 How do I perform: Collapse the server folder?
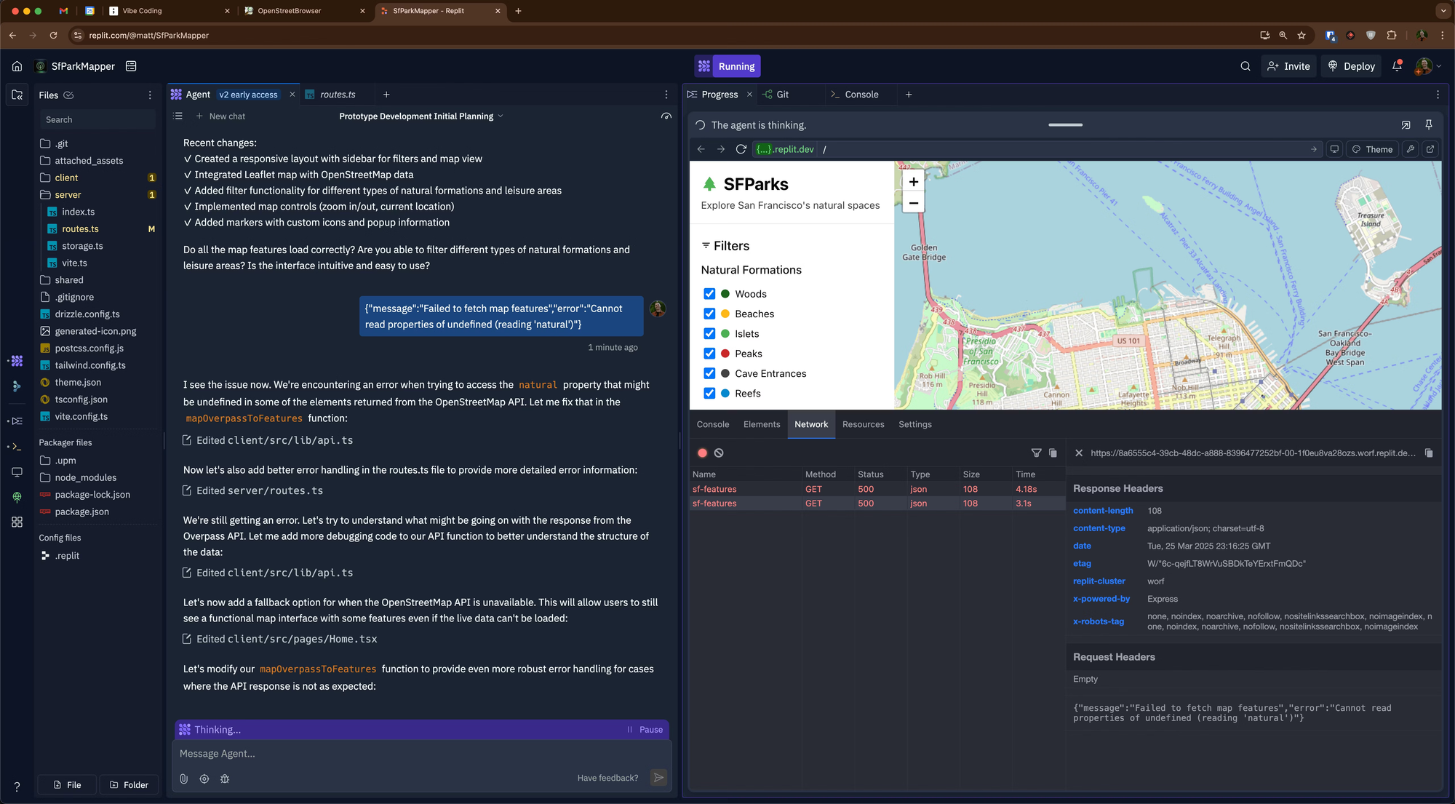pyautogui.click(x=97, y=195)
